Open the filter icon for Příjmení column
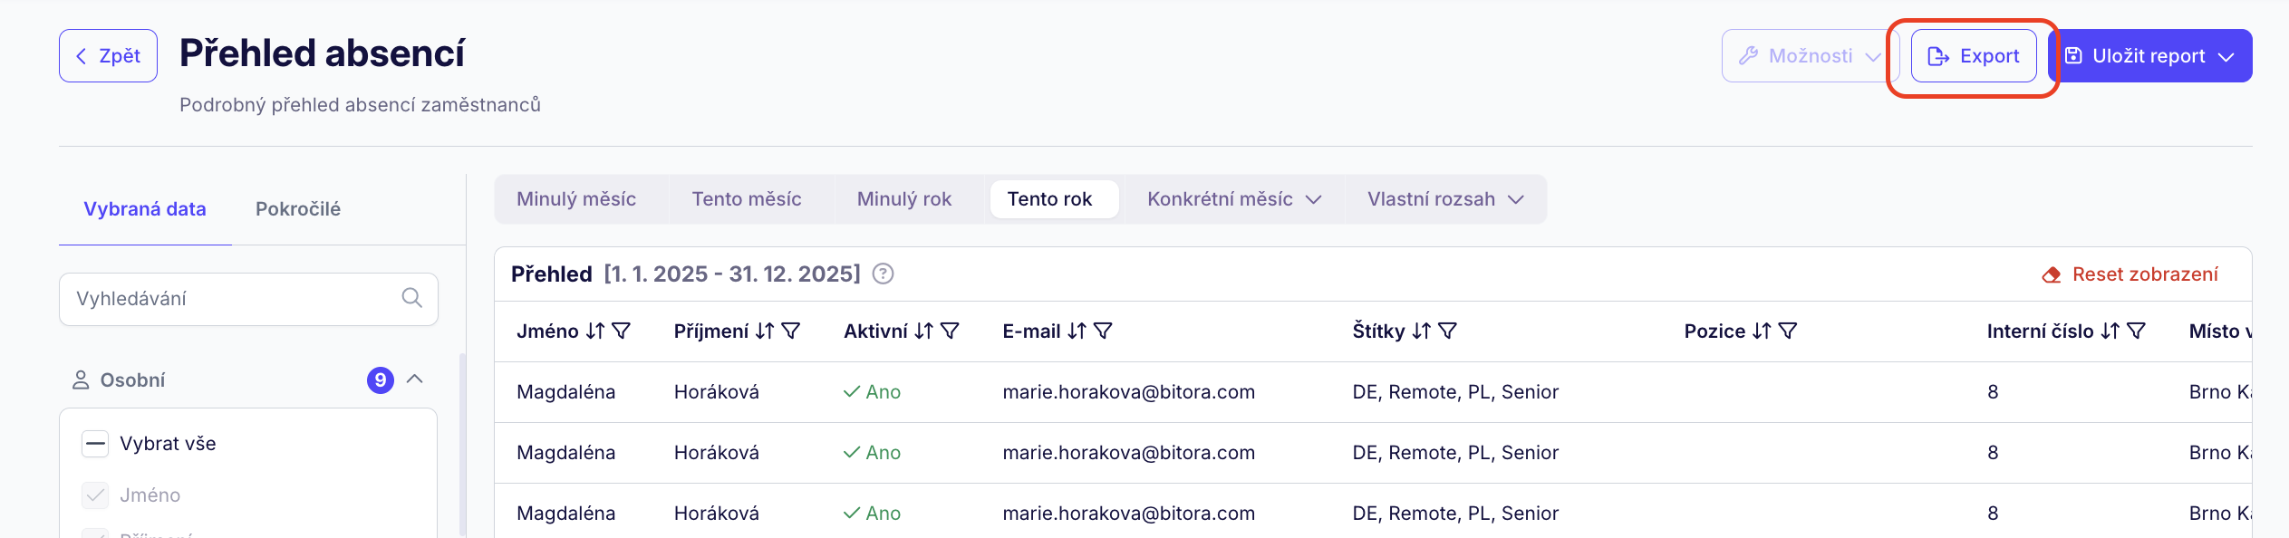Viewport: 2289px width, 538px height. point(791,331)
